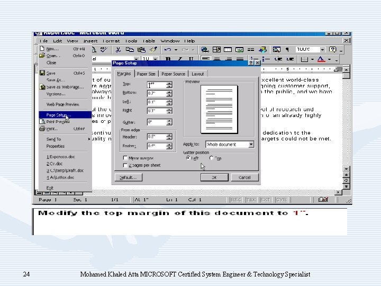The image size is (381, 286).
Task: Open the font name dropdown arrow
Action: click(137, 59)
